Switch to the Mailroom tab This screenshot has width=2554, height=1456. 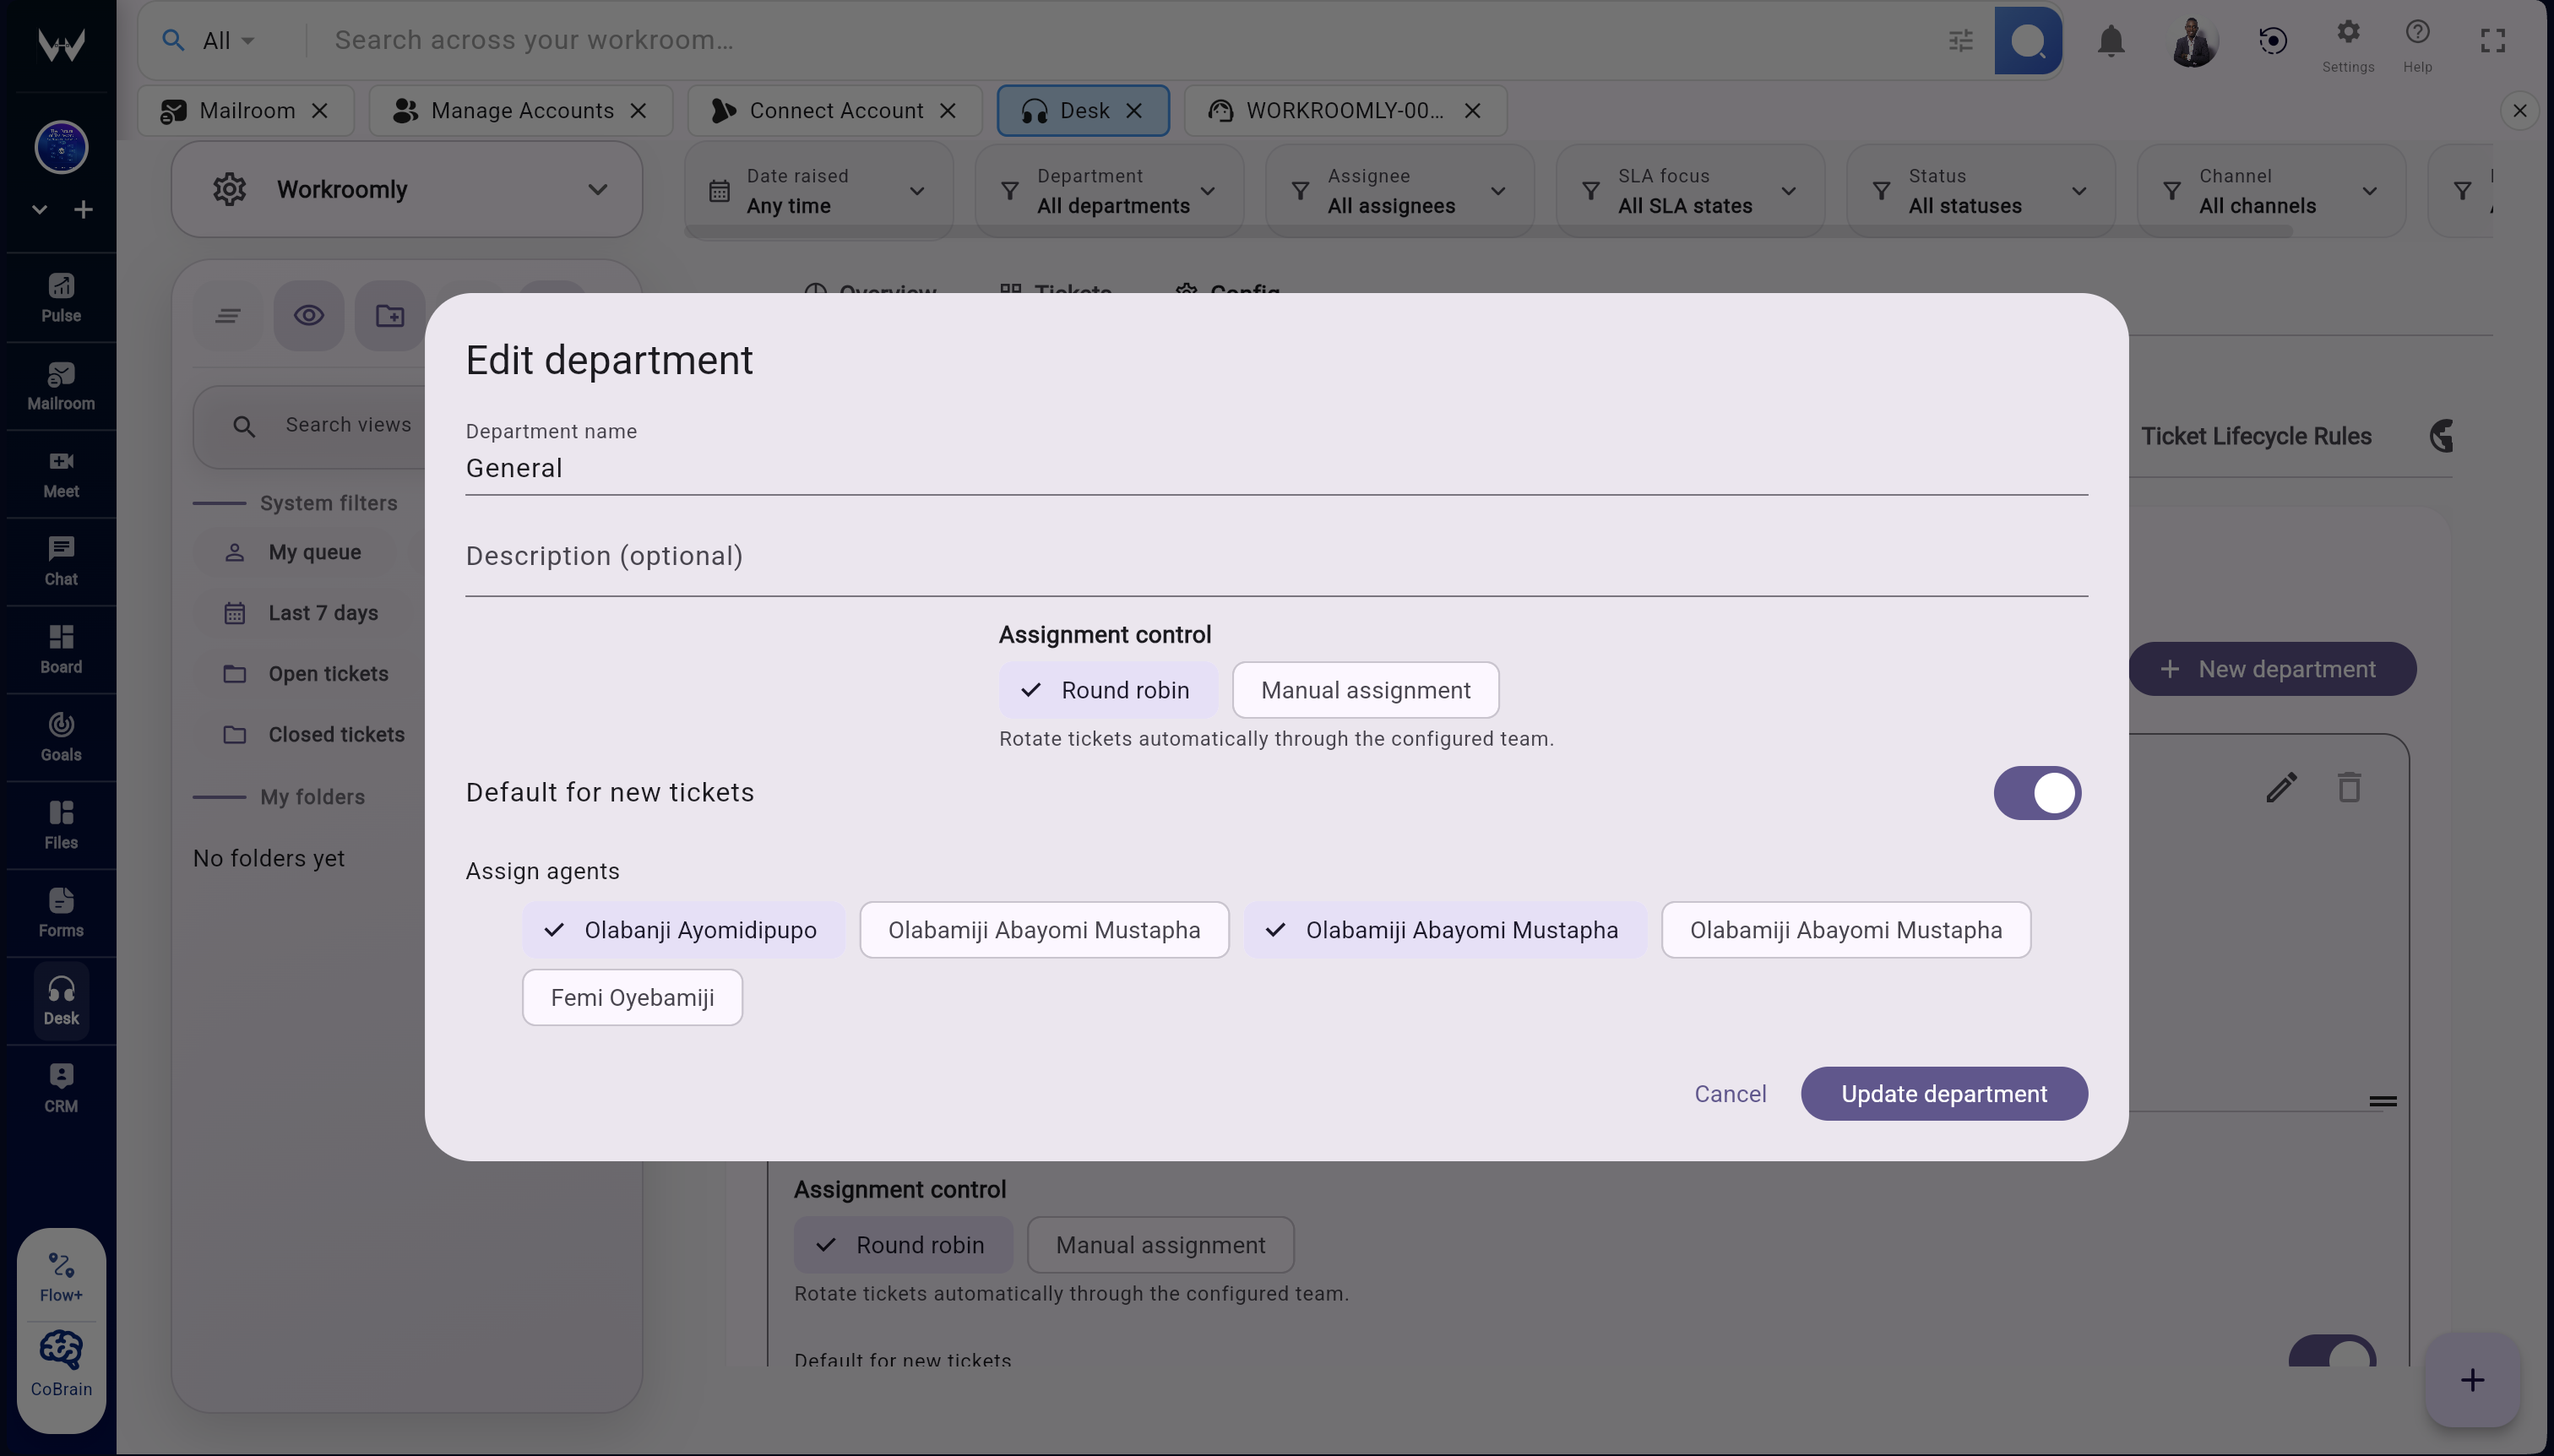246,110
